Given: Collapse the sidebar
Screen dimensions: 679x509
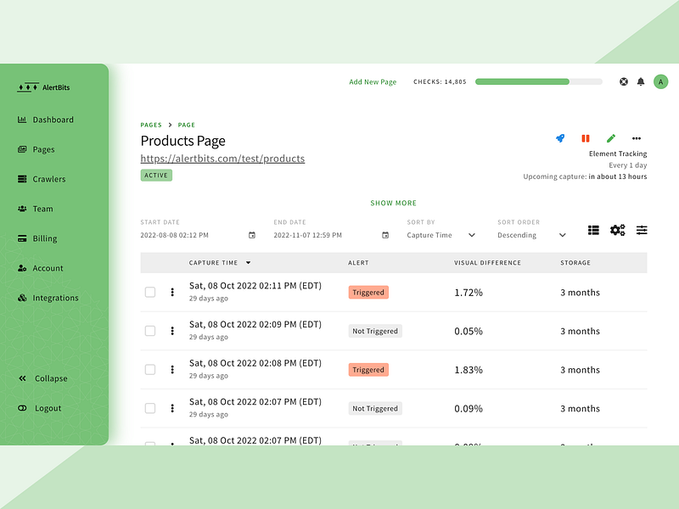Looking at the screenshot, I should click(x=43, y=378).
